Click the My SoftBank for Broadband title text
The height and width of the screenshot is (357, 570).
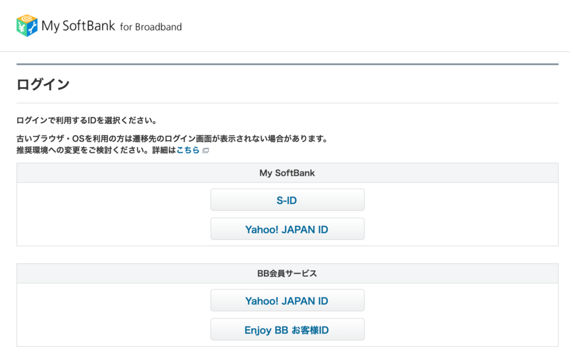pyautogui.click(x=112, y=26)
